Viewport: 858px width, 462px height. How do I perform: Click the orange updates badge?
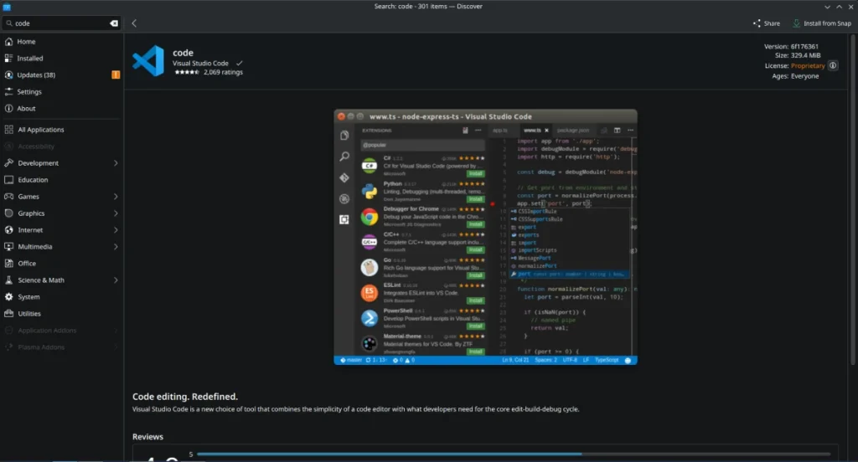tap(116, 74)
